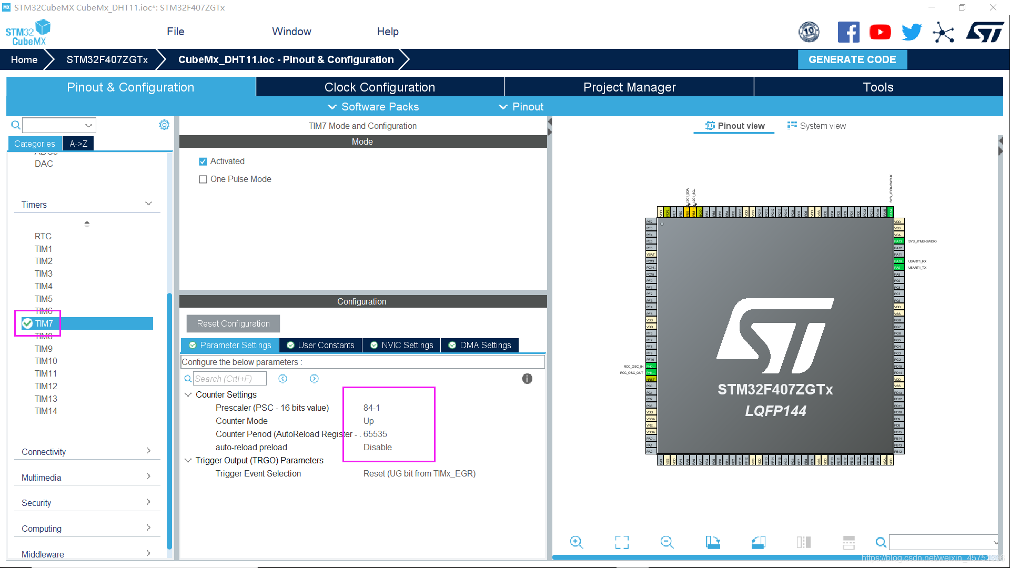
Task: Open the File menu
Action: 175,32
